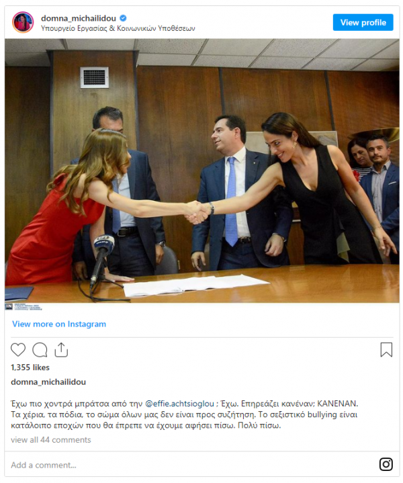Open the domna_michailidou username in the header
The width and height of the screenshot is (403, 483).
pyautogui.click(x=79, y=18)
